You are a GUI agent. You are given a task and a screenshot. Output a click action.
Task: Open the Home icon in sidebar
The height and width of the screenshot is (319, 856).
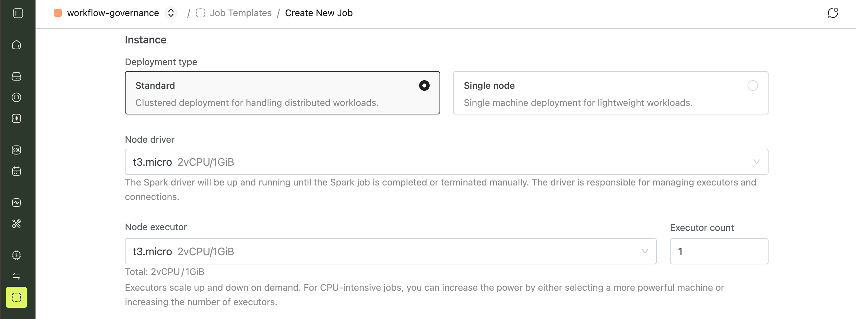(16, 44)
